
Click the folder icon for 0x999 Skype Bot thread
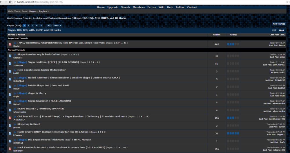coord(10,87)
